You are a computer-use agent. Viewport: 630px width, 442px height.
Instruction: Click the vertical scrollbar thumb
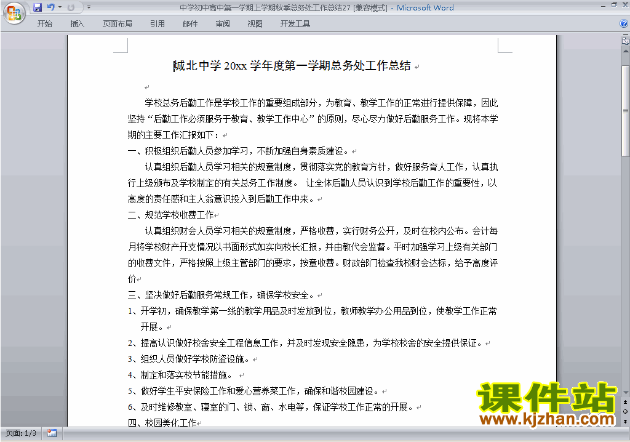[626, 111]
